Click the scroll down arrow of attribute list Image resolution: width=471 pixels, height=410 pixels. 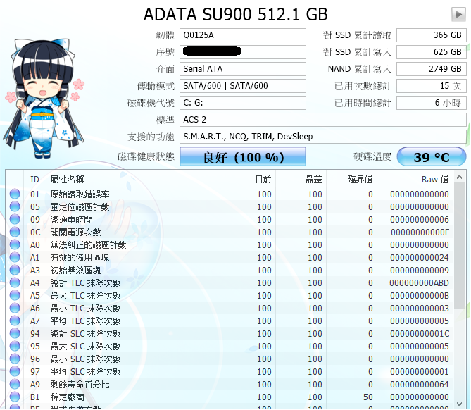(459, 404)
